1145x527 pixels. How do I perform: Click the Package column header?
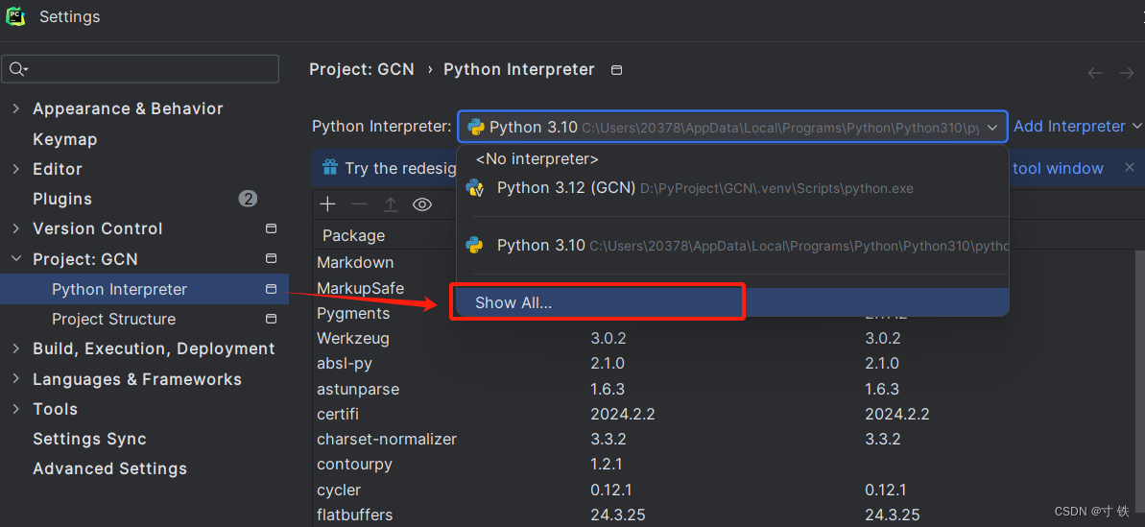[353, 235]
